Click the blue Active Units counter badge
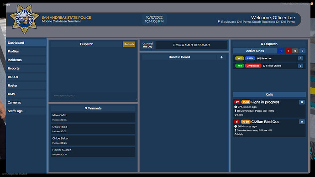Image resolution: width=315 pixels, height=177 pixels. [x=281, y=51]
